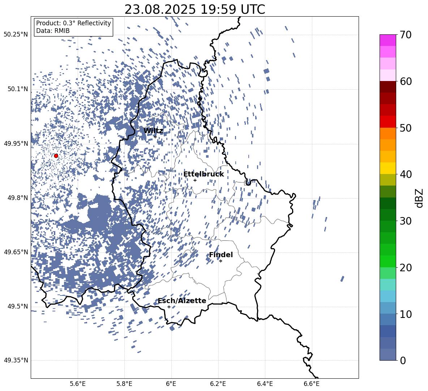Click the Findel station cross marker
The width and height of the screenshot is (428, 391).
point(221,261)
